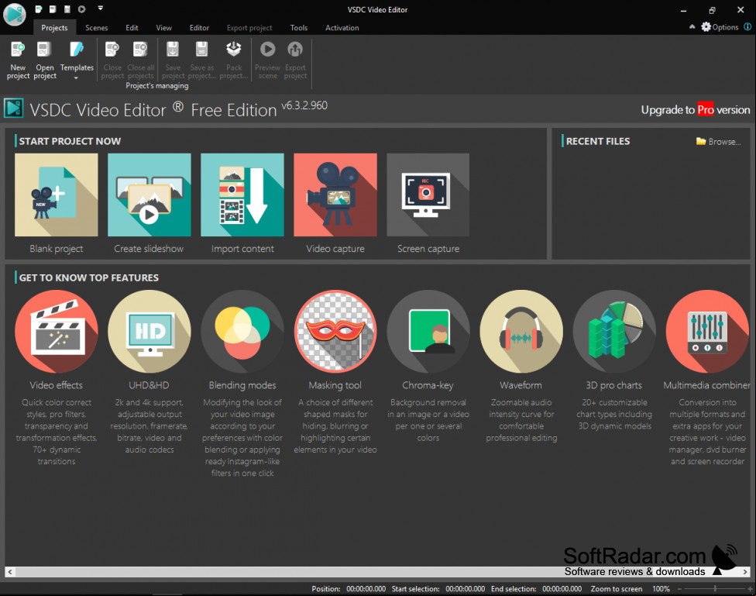Switch to the Export project ribbon tab
Viewport: 756px width, 596px height.
coord(249,28)
